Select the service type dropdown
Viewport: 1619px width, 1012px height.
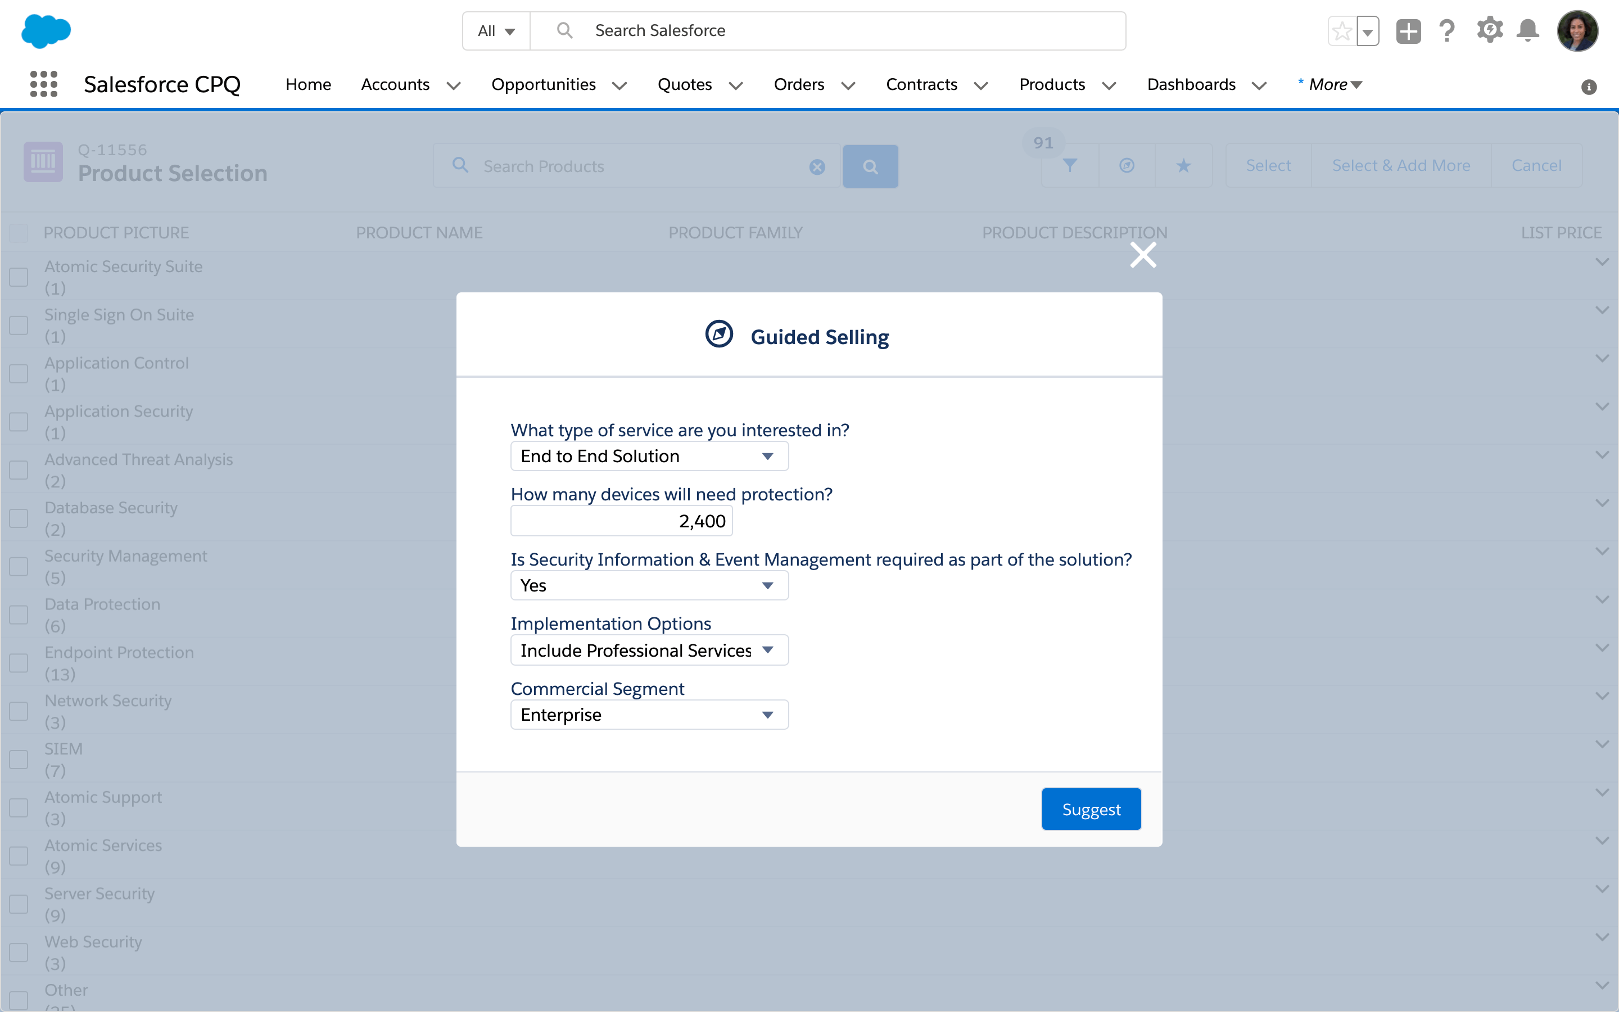pos(646,456)
